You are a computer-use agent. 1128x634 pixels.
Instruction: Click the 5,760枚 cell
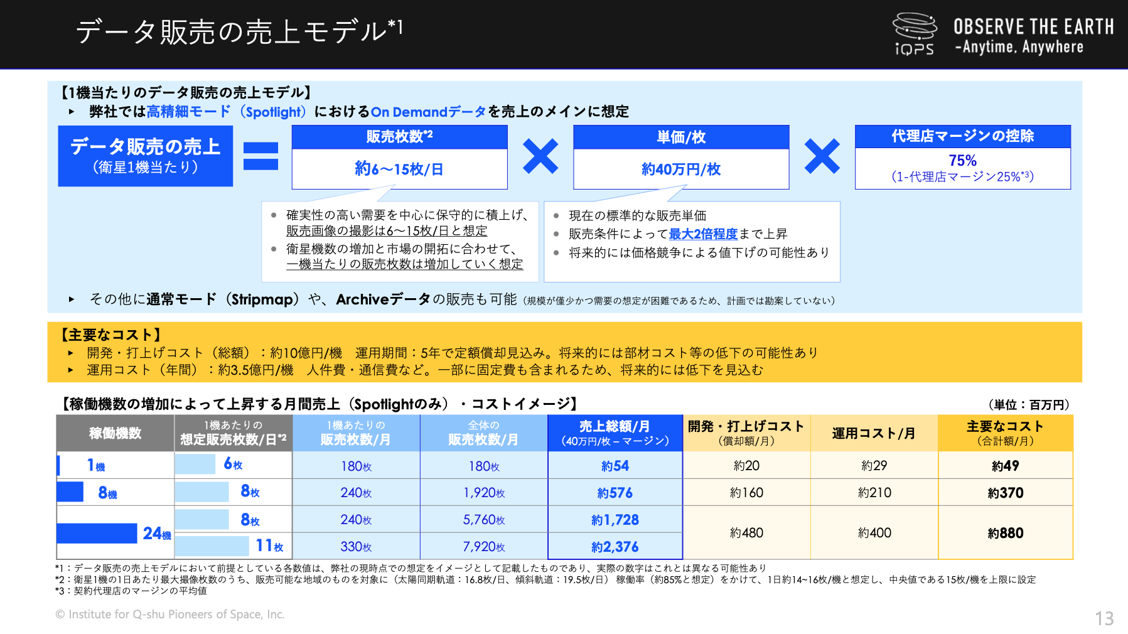(x=484, y=520)
